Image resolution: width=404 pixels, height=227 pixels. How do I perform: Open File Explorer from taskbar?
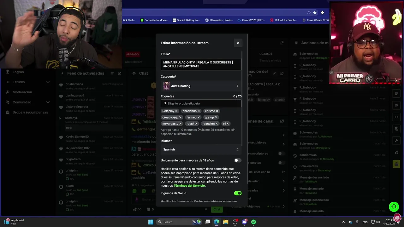[226, 222]
